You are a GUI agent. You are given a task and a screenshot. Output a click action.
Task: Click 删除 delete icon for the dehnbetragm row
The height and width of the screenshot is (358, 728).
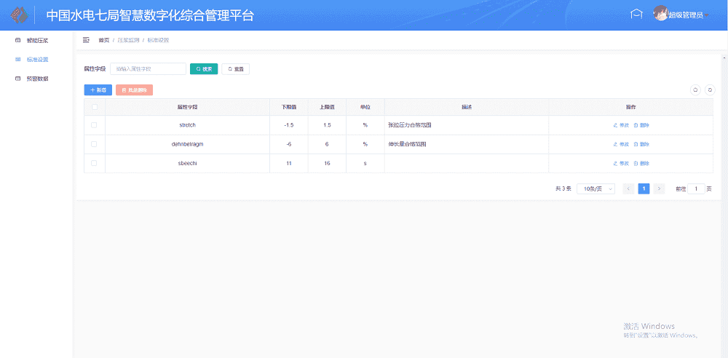(636, 144)
